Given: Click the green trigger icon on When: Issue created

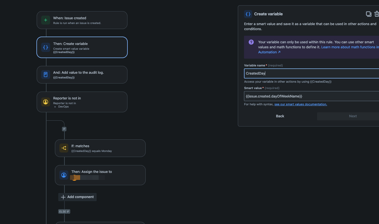Looking at the screenshot, I should click(46, 20).
